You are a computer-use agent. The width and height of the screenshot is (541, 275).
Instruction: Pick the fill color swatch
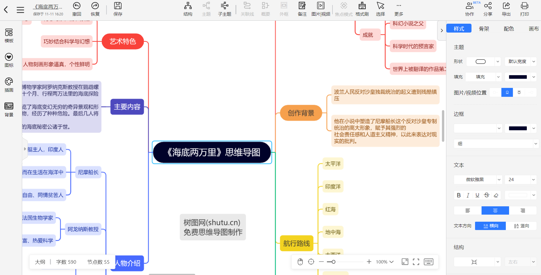click(x=518, y=77)
